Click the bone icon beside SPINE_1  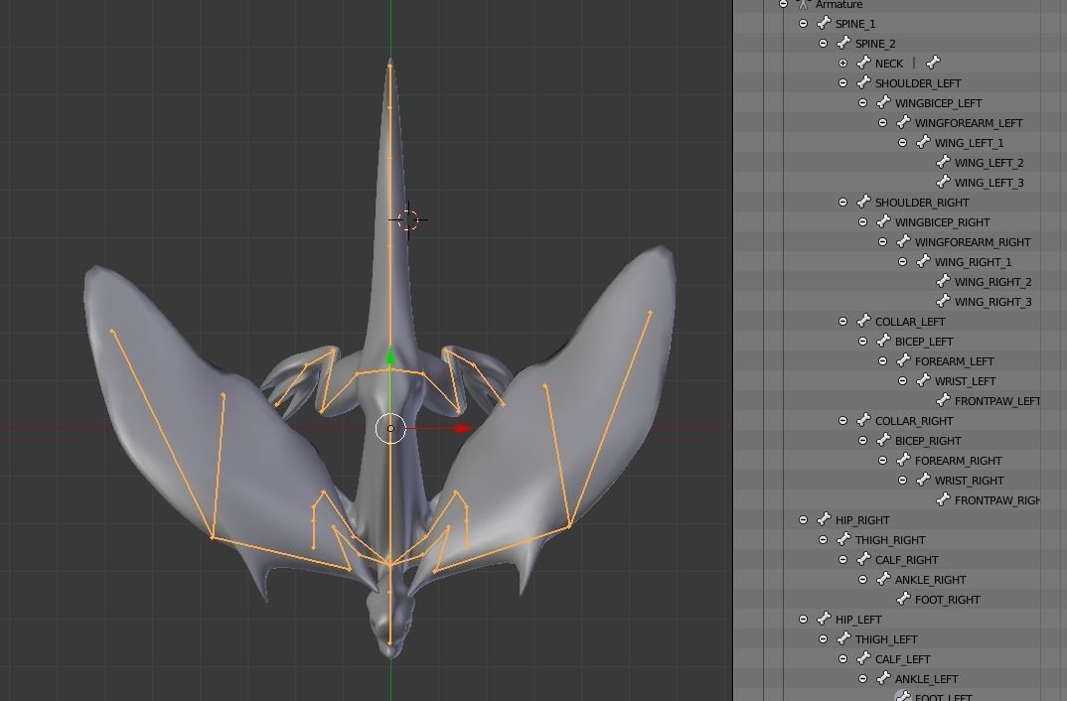(824, 23)
